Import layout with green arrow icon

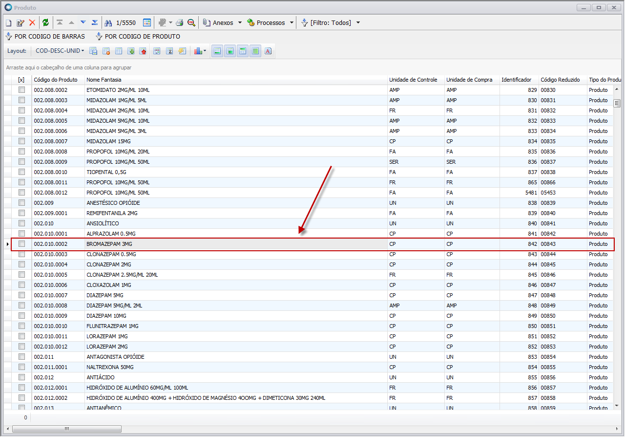pyautogui.click(x=131, y=51)
